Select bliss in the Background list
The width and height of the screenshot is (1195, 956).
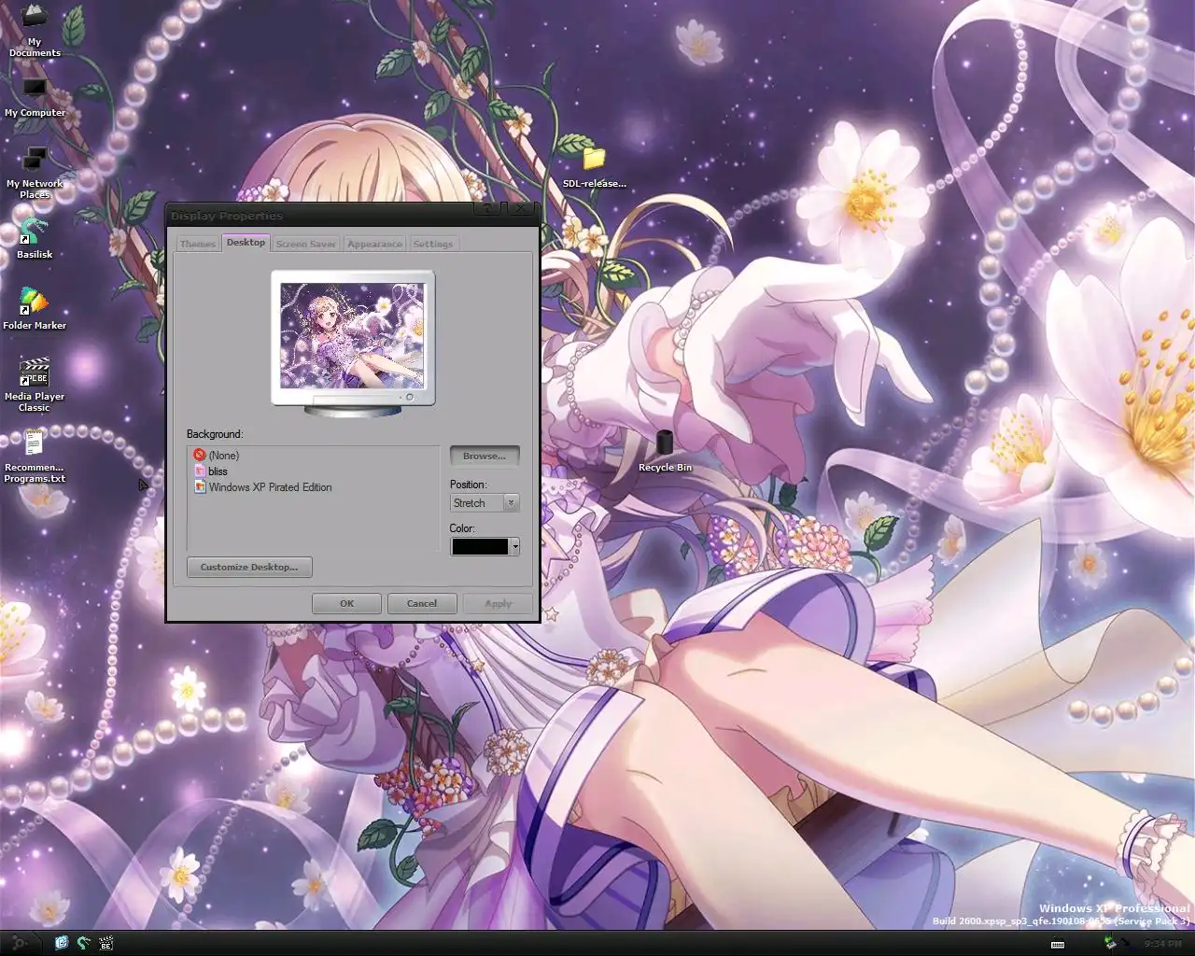(x=218, y=471)
